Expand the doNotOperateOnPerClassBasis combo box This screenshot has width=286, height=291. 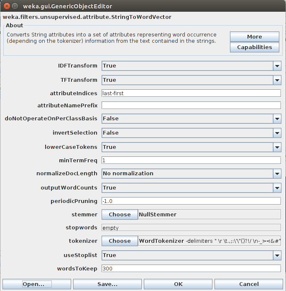(x=192, y=119)
